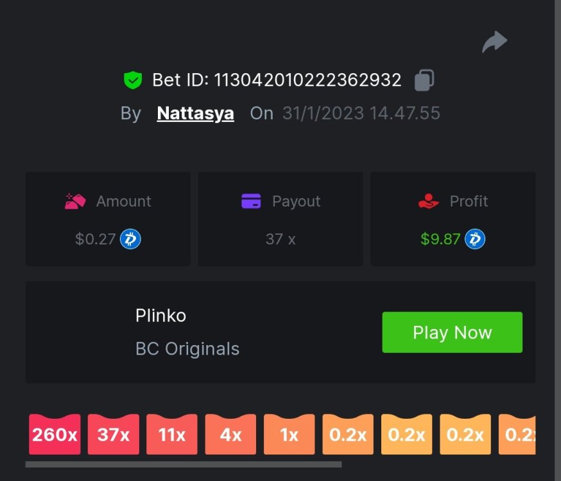
Task: Select the 37x multiplier tile
Action: pos(113,435)
